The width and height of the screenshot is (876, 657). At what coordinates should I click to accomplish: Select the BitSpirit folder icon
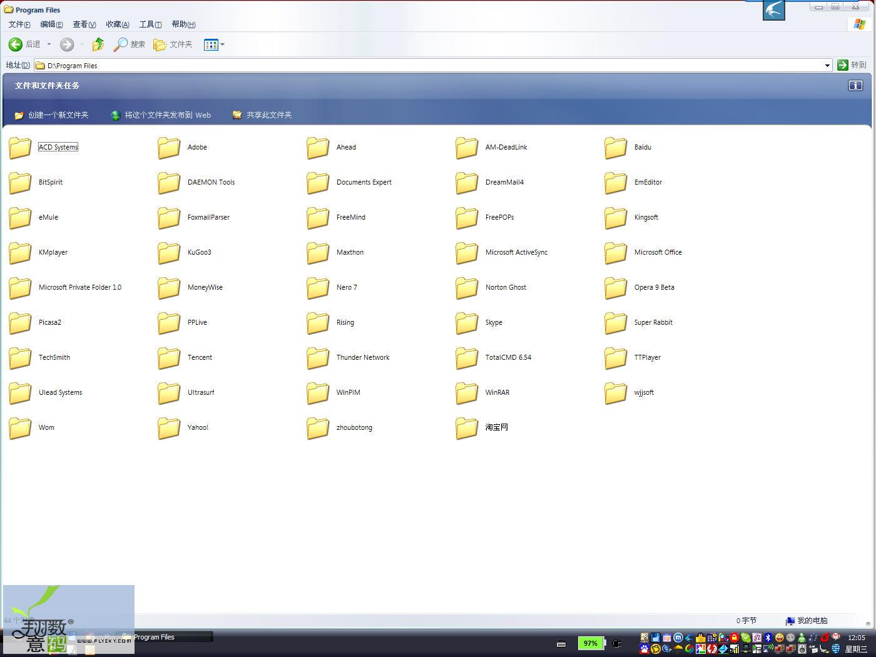point(20,183)
